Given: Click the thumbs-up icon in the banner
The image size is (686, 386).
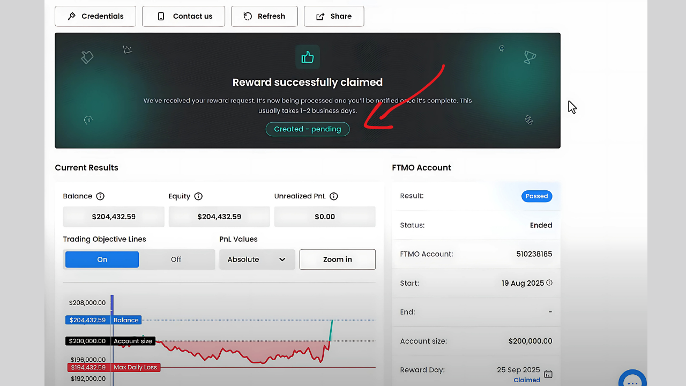Looking at the screenshot, I should [308, 57].
